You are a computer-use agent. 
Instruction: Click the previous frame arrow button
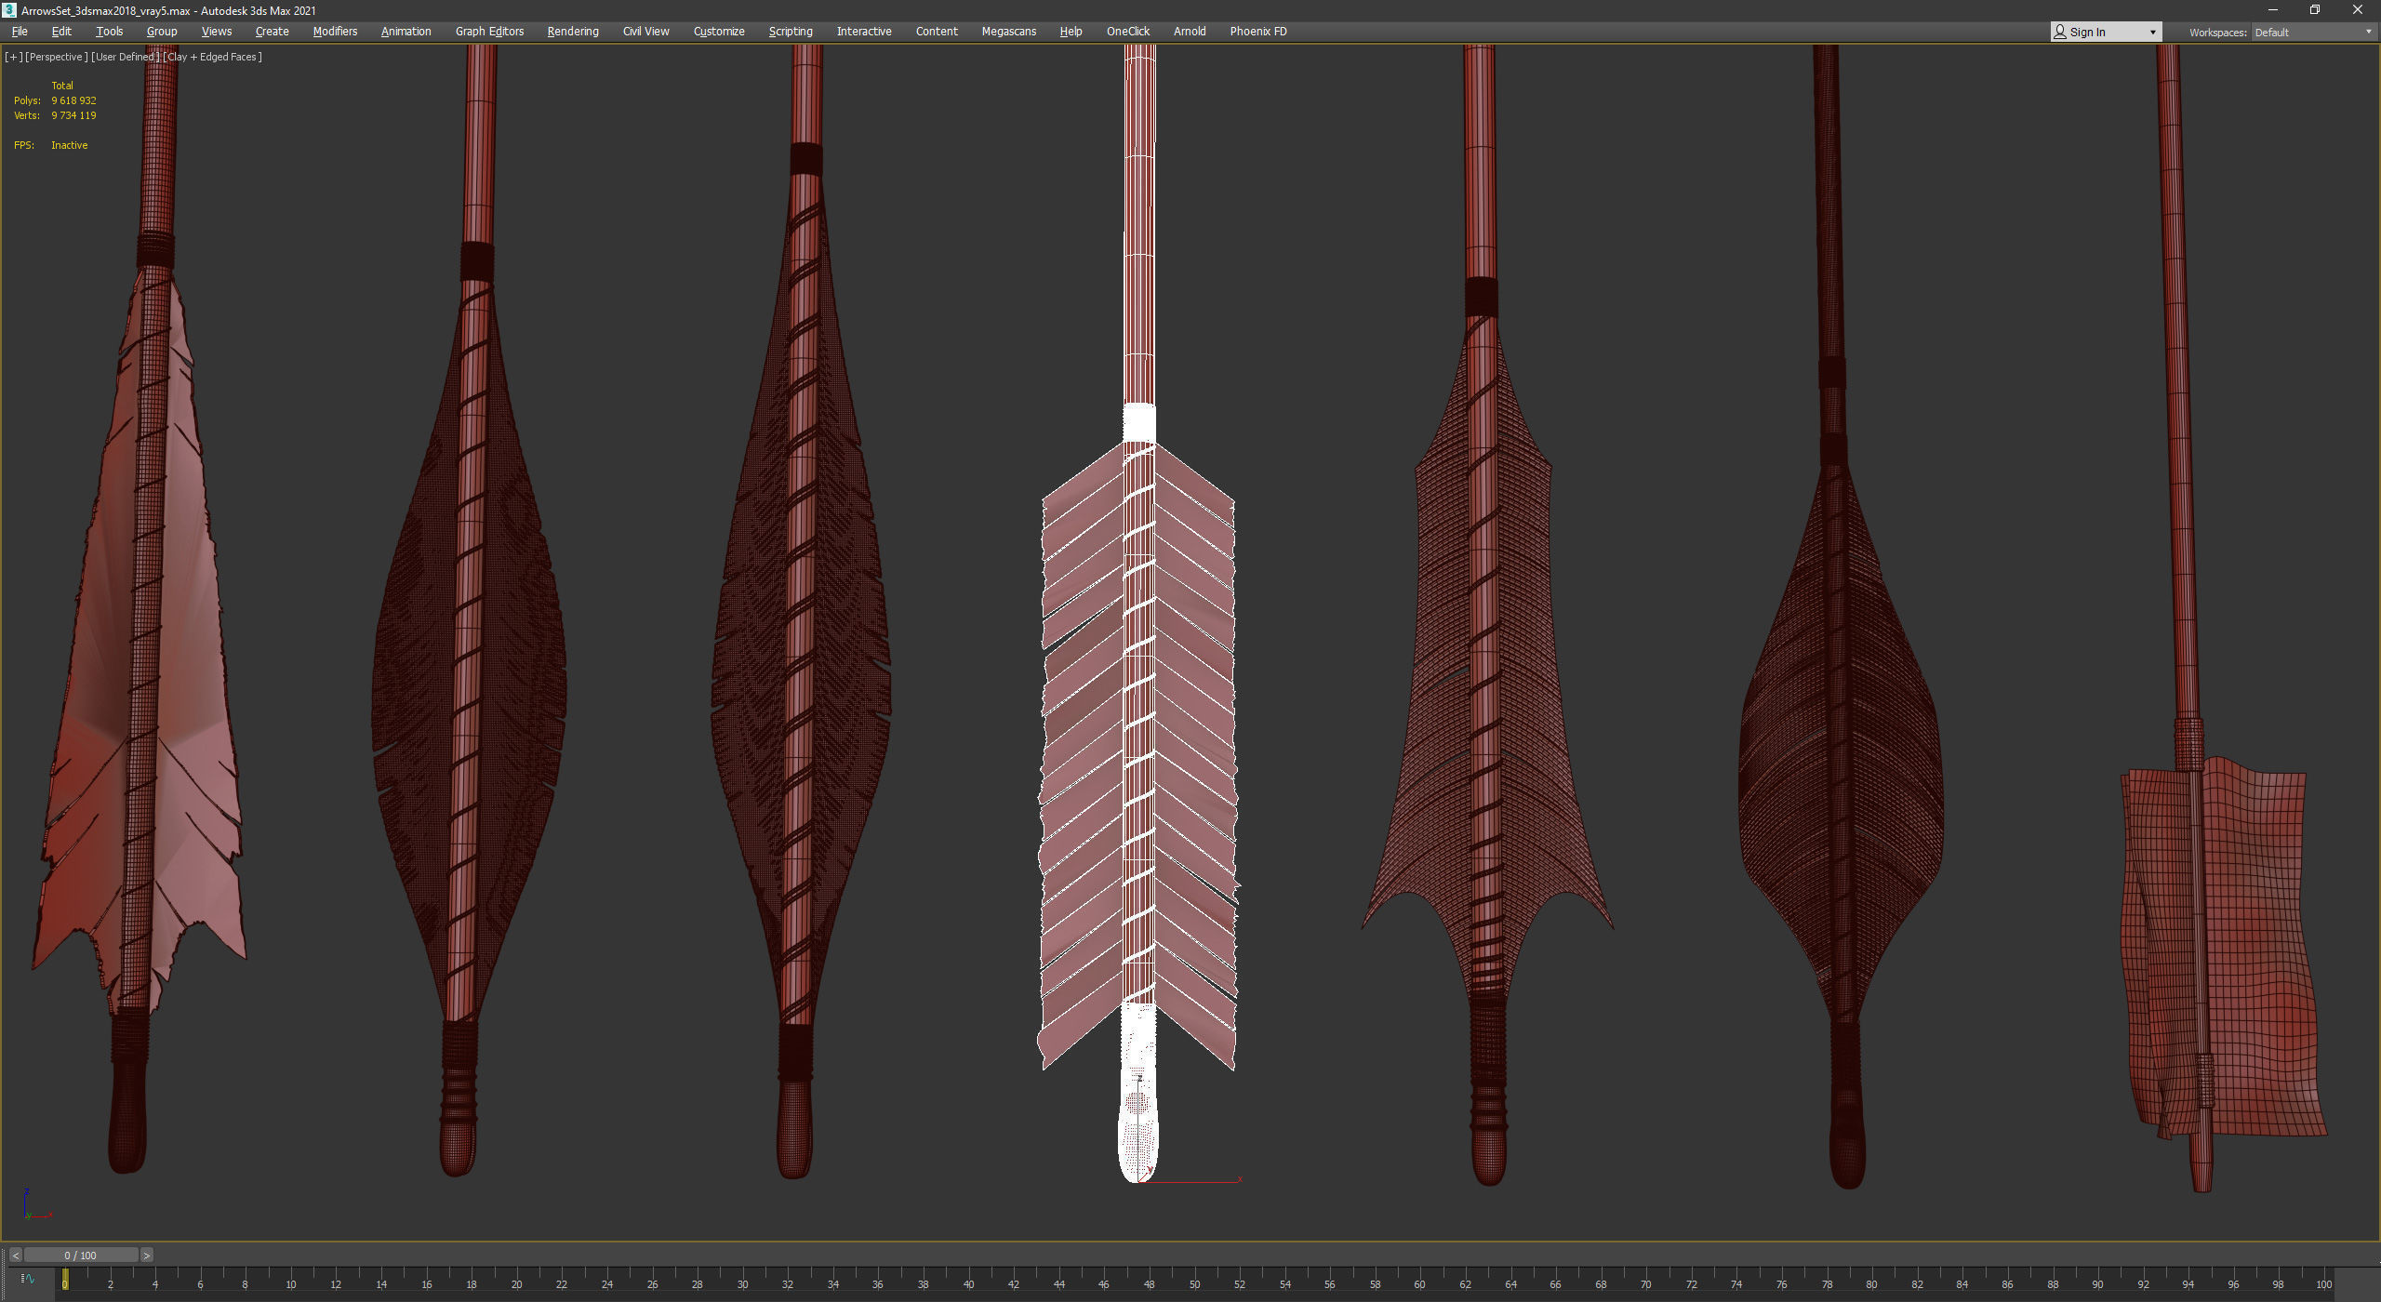16,1255
